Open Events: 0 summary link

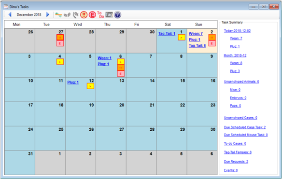(230, 170)
